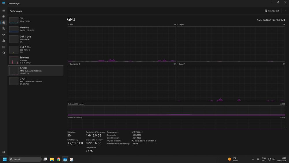289x163 pixels.
Task: Click Dedicated GPU memory 1.6/16.0 GB
Action: pos(93,135)
